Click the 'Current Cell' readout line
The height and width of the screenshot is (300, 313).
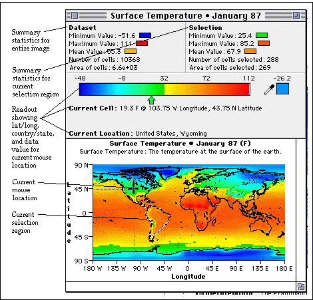coord(165,108)
